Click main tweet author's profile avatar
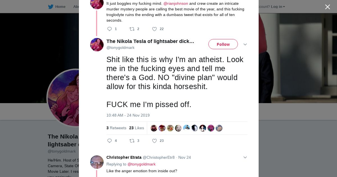Viewport: 337px width, 177px height. (x=97, y=45)
